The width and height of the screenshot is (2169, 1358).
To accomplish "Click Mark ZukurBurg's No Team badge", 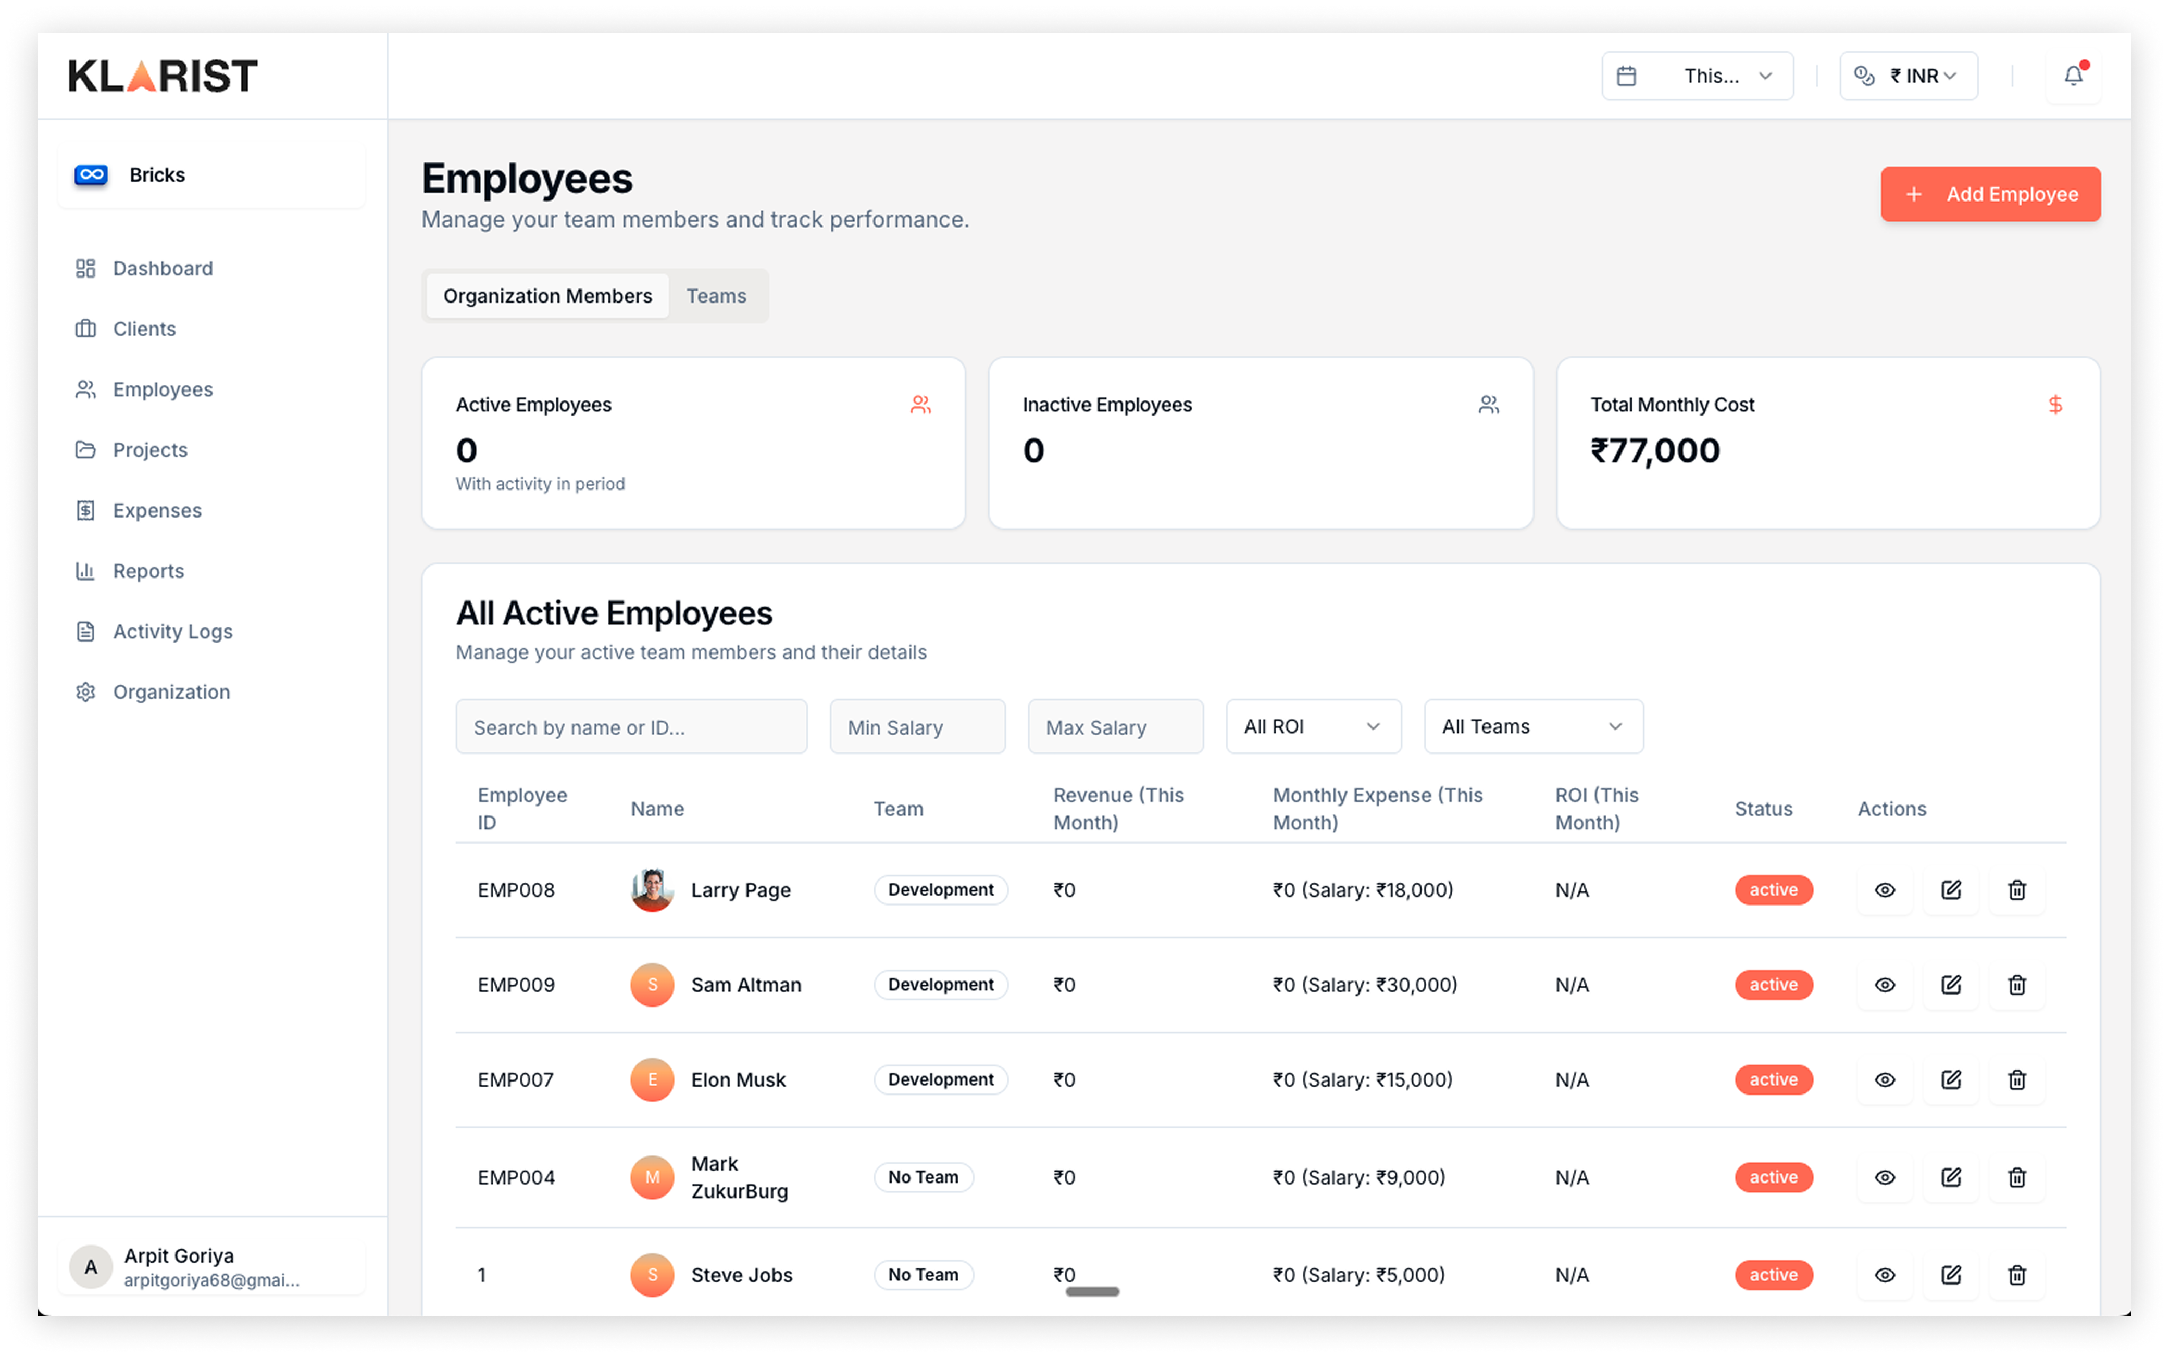I will (x=924, y=1177).
